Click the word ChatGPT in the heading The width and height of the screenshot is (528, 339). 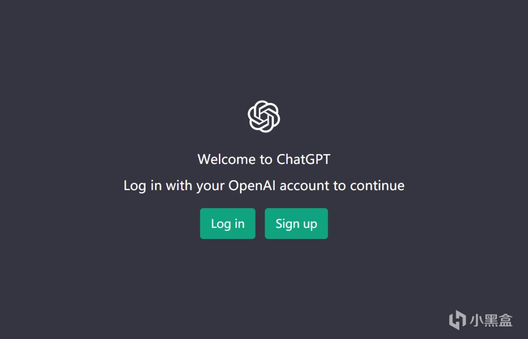pyautogui.click(x=303, y=159)
